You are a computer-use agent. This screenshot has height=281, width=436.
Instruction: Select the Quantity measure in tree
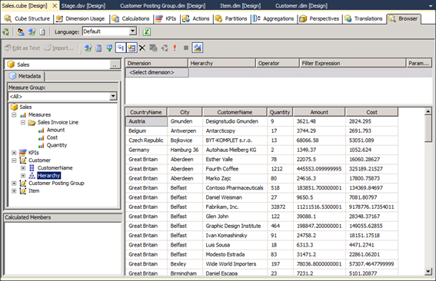coord(57,145)
